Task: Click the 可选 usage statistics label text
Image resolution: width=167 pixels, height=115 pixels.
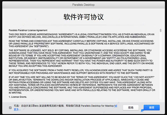Action: pyautogui.click(x=65, y=106)
